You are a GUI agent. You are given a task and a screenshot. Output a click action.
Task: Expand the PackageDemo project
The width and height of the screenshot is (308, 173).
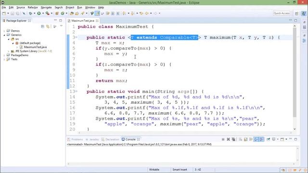pos(4,55)
